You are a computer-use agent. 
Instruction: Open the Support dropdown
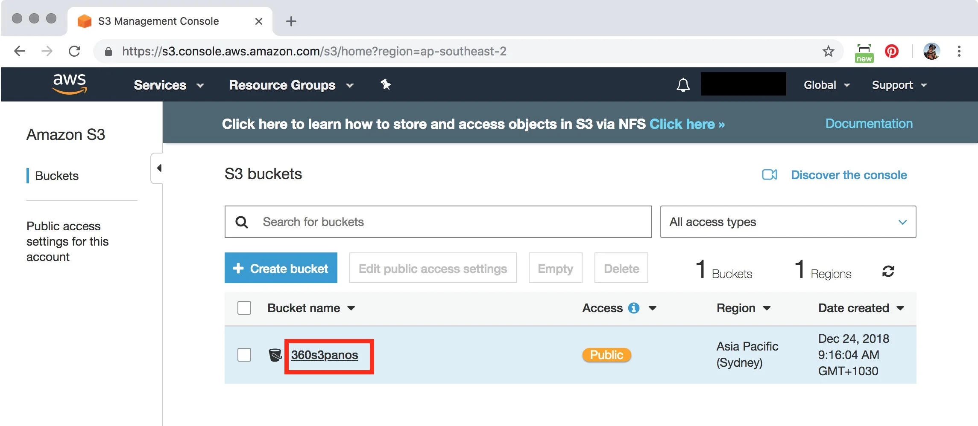pyautogui.click(x=899, y=85)
